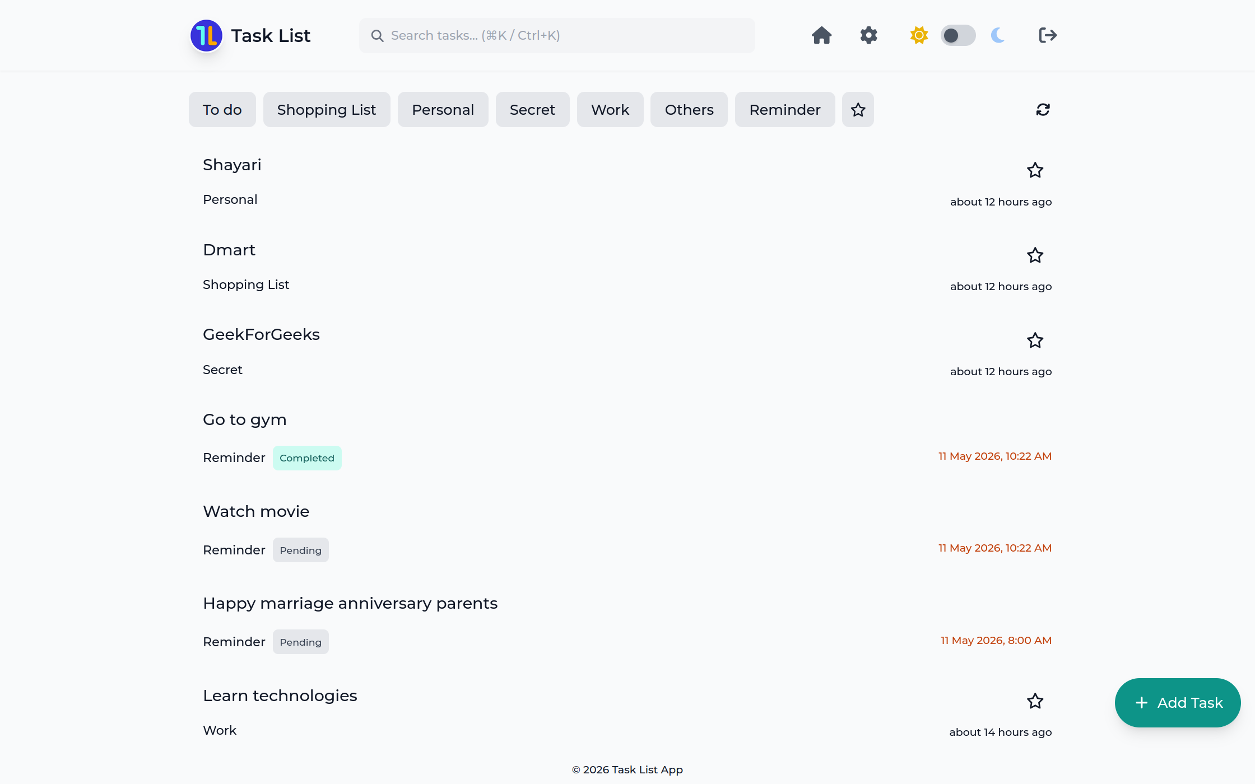Click the Reminder label under Go to gym
The image size is (1255, 784).
pos(234,458)
